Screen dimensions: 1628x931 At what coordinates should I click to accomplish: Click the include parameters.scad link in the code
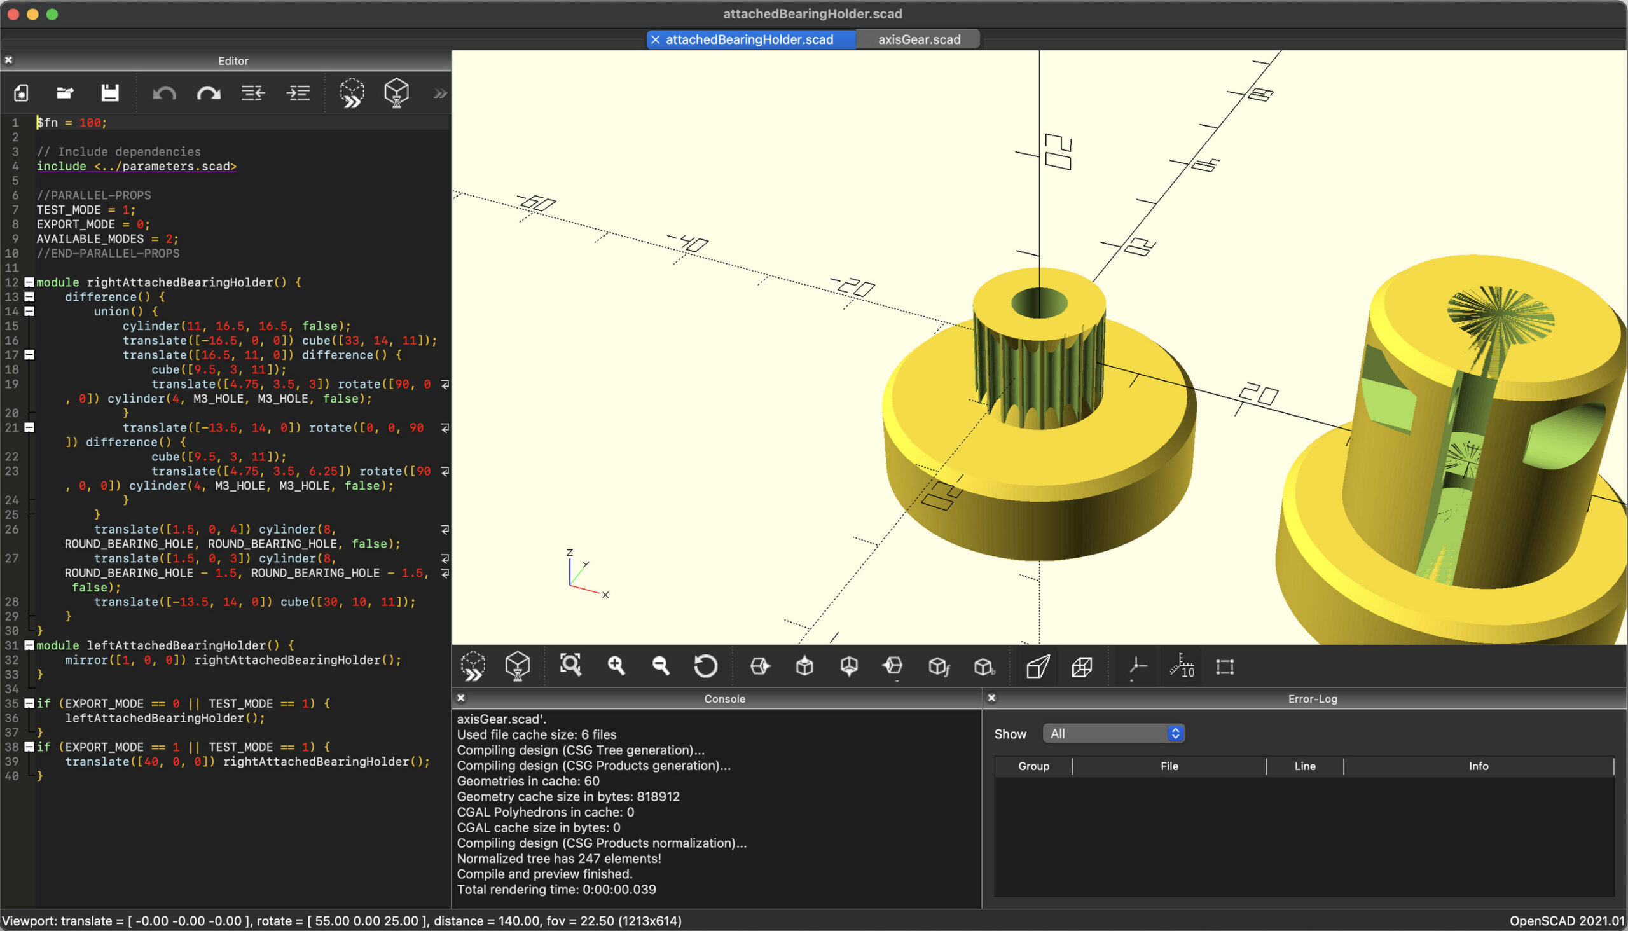click(136, 165)
